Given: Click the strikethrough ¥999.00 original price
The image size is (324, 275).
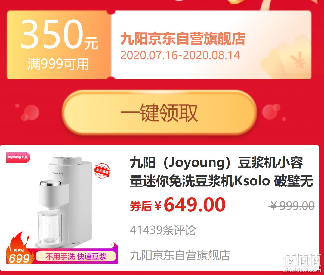Looking at the screenshot, I should [291, 206].
